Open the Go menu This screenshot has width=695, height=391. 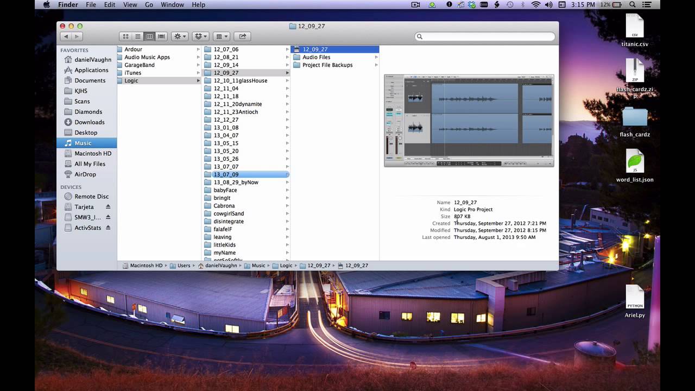tap(149, 5)
